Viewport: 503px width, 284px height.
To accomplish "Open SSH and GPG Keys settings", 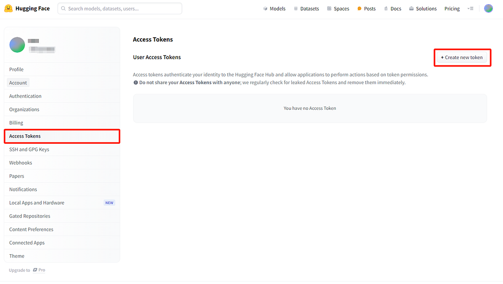I will (62, 149).
